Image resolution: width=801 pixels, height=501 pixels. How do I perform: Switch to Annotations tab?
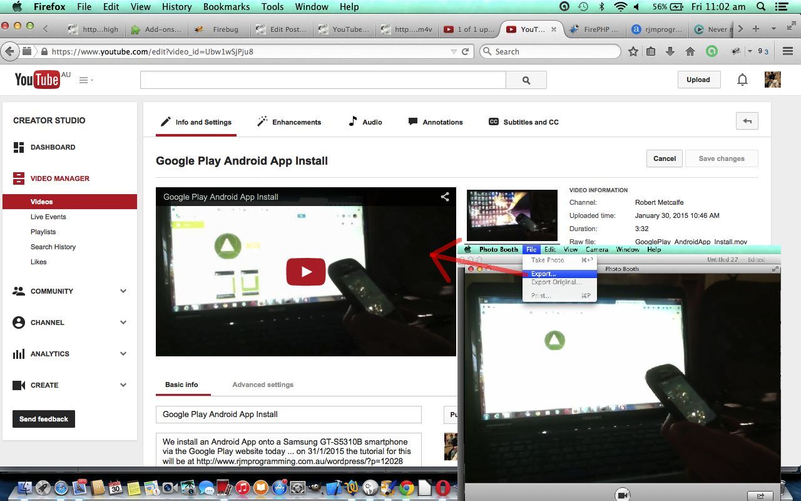coord(436,122)
